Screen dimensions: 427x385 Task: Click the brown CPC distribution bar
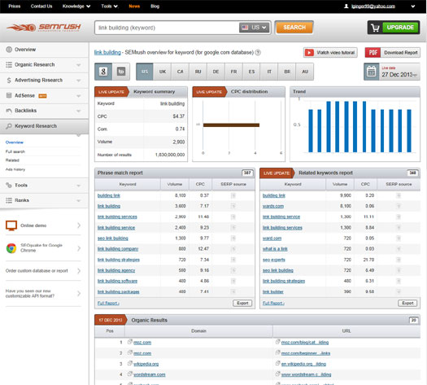231,125
